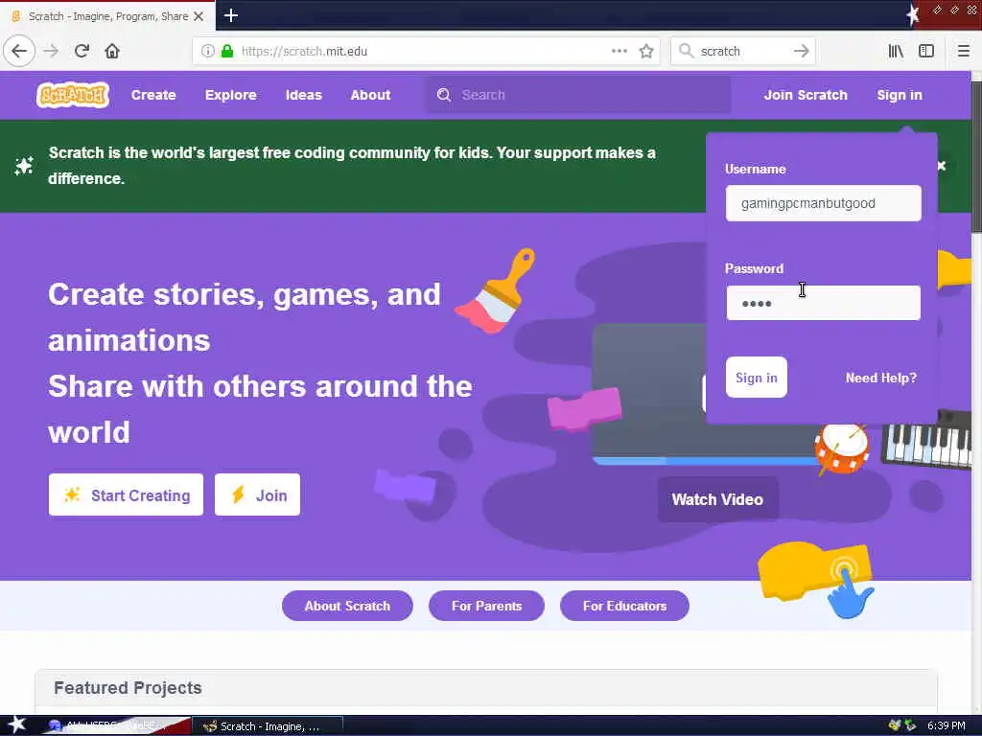Image resolution: width=982 pixels, height=736 pixels.
Task: Click the second system tray icon
Action: 910,725
